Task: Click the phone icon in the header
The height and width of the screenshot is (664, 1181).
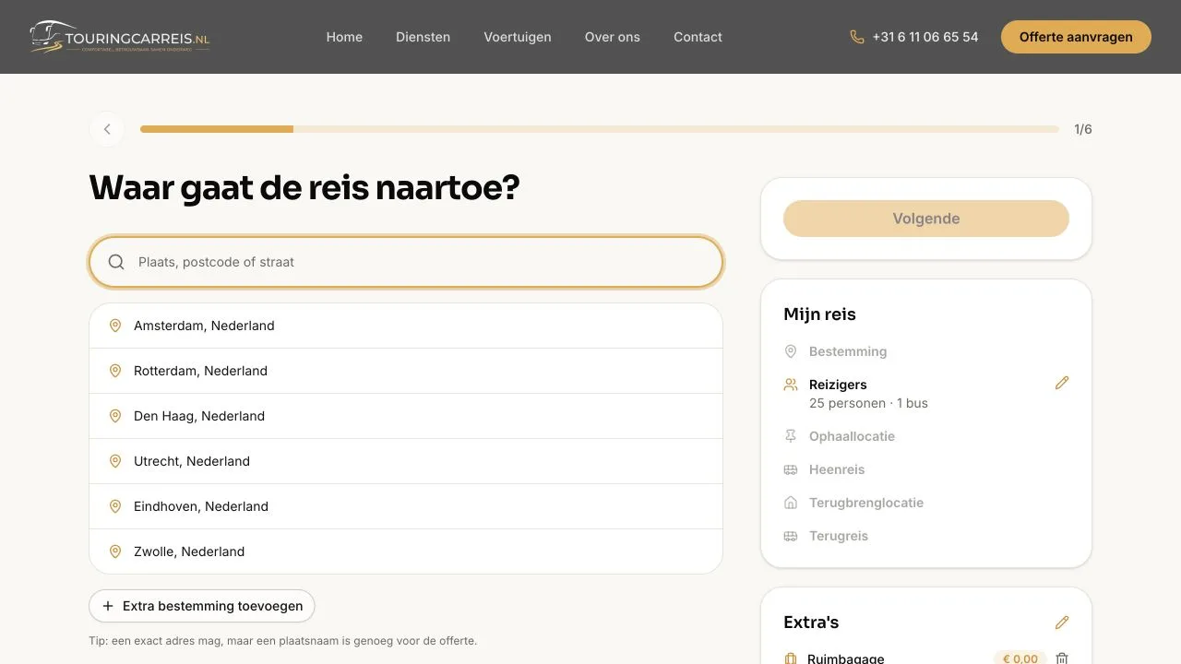Action: click(857, 37)
